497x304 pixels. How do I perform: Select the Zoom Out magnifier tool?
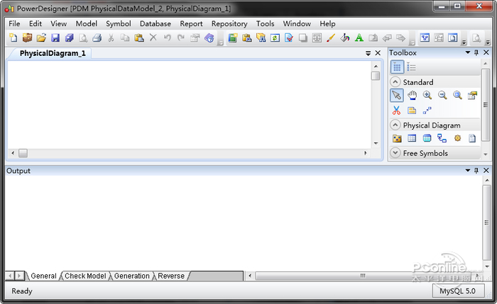[x=442, y=95]
